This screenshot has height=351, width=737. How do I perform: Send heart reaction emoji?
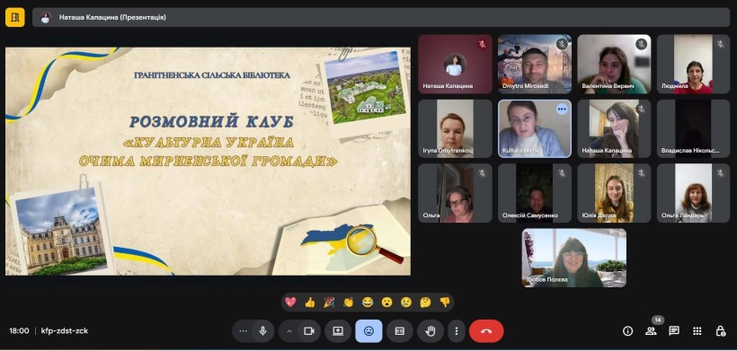[x=290, y=303]
